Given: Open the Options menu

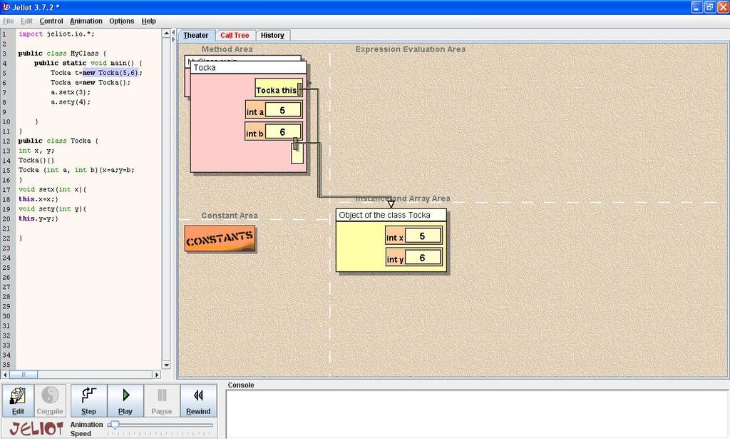Looking at the screenshot, I should tap(122, 21).
